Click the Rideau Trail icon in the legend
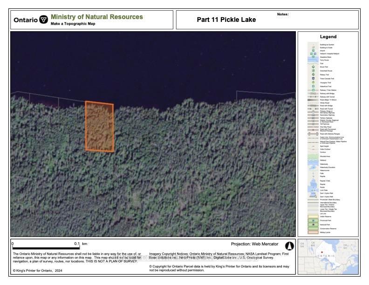This screenshot has height=285, width=369. tap(313, 75)
